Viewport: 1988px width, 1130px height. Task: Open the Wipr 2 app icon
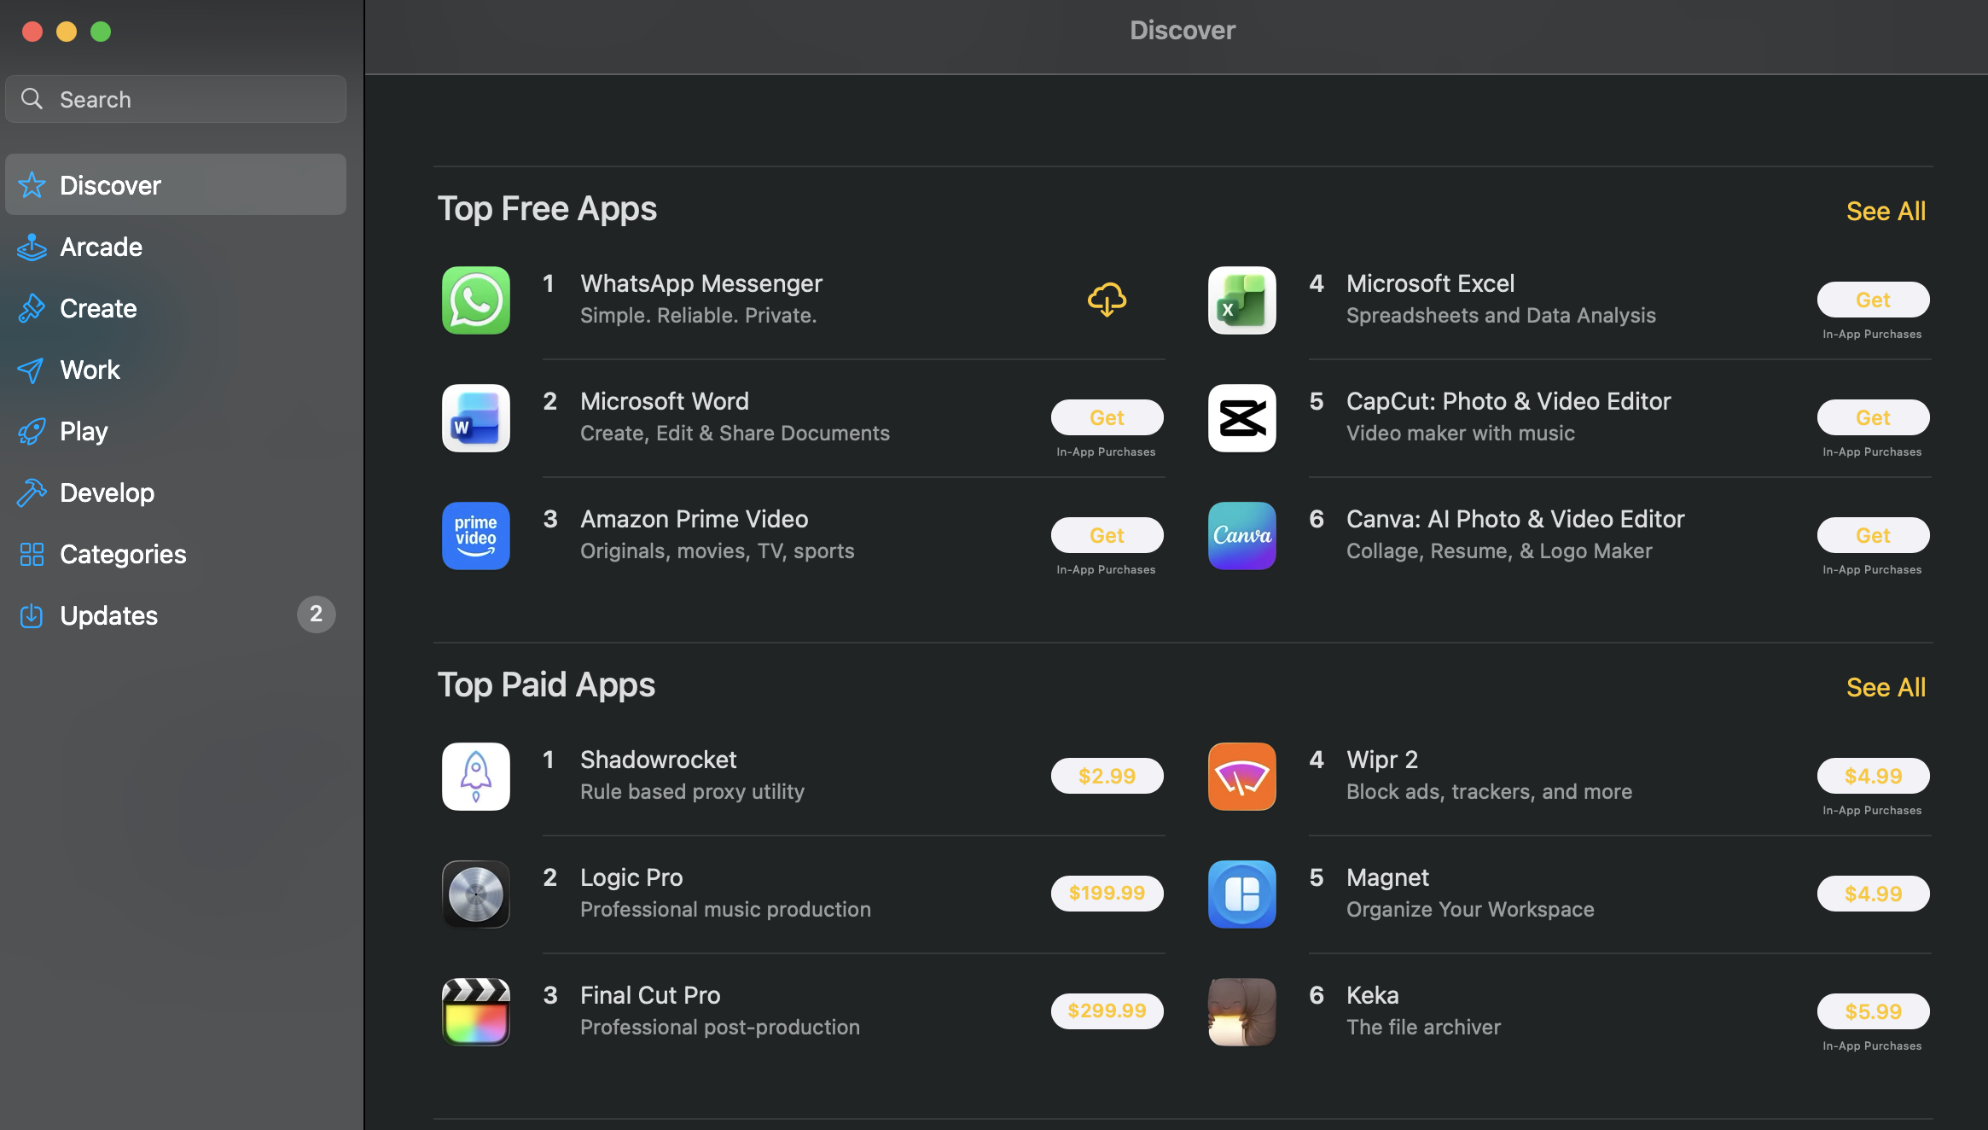point(1241,776)
